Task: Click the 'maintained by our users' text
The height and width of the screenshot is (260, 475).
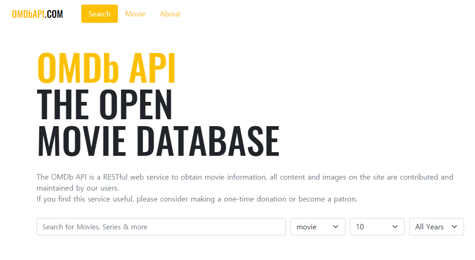Action: tap(78, 188)
